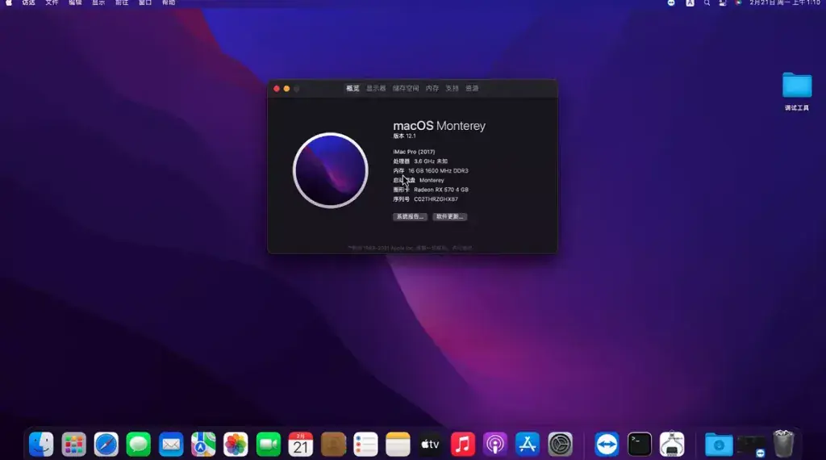
Task: Open the Messages app in the Dock
Action: tap(139, 444)
